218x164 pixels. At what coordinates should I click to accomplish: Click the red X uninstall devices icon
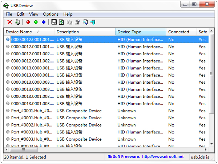[x=10, y=22]
